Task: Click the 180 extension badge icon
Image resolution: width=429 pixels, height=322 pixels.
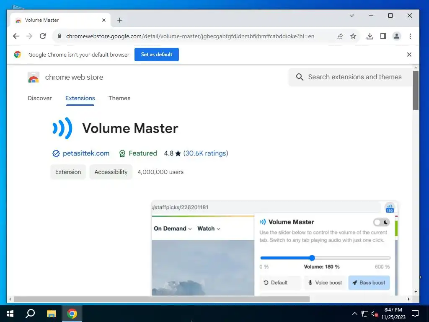Action: 390,208
